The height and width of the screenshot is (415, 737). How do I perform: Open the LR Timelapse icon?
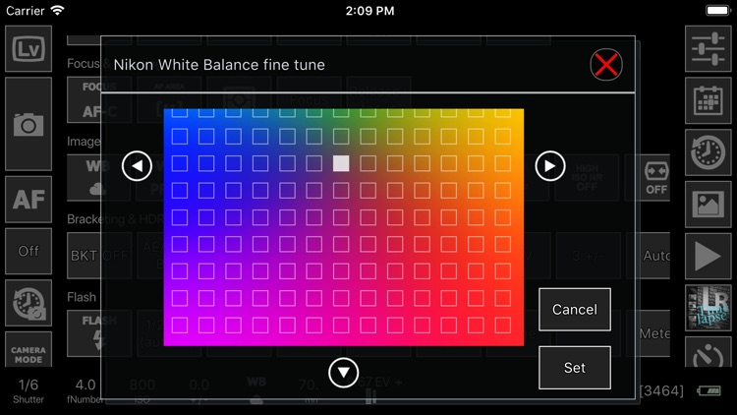pyautogui.click(x=708, y=308)
